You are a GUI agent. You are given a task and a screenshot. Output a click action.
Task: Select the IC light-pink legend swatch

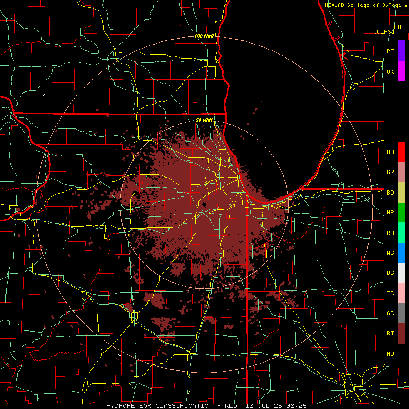click(x=401, y=293)
